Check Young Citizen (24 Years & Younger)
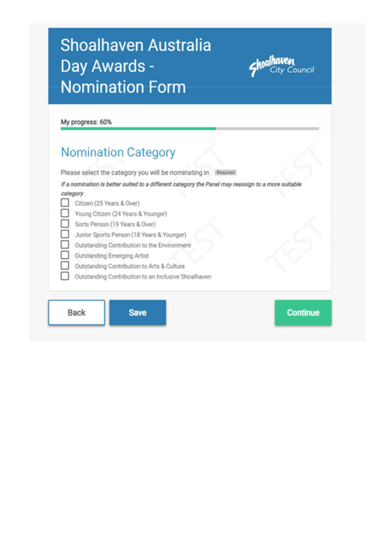Image resolution: width=387 pixels, height=548 pixels. [64, 213]
